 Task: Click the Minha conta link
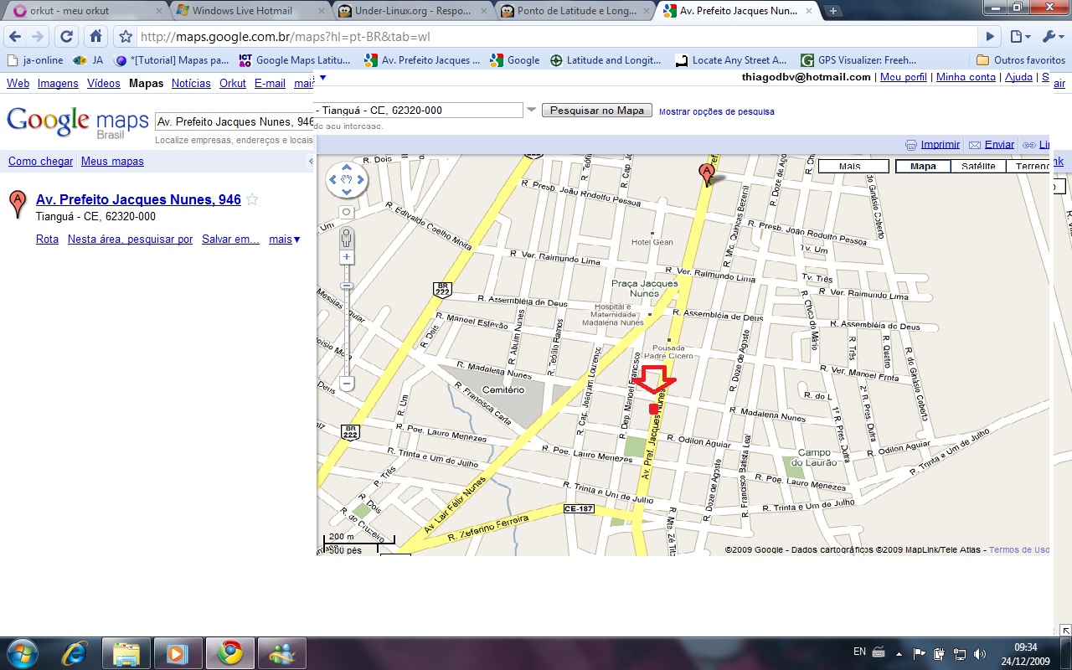tap(966, 77)
